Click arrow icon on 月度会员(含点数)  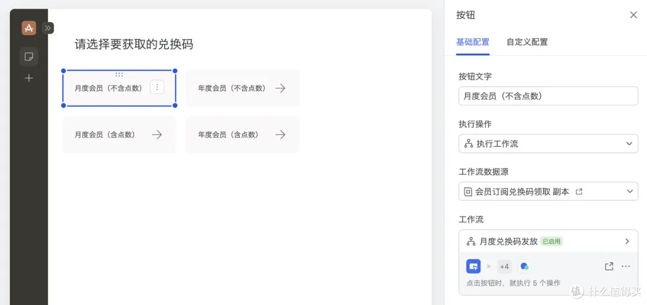click(157, 135)
